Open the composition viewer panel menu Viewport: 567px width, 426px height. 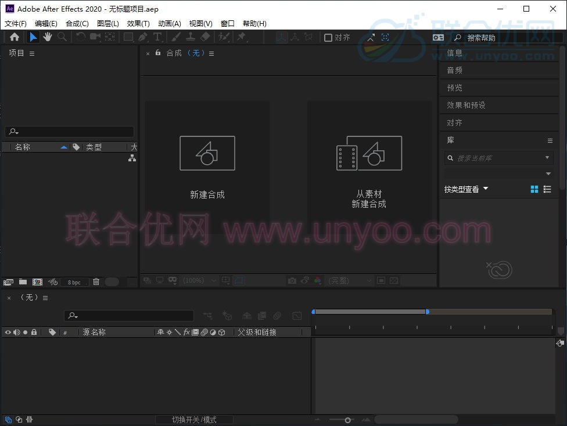click(x=211, y=53)
